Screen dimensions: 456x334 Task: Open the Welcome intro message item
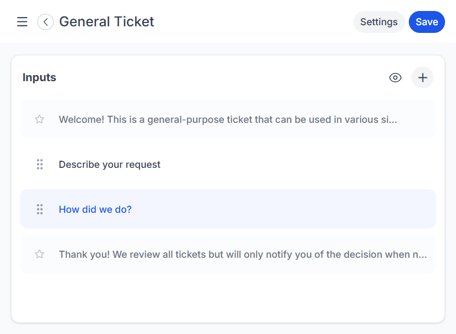click(x=228, y=120)
